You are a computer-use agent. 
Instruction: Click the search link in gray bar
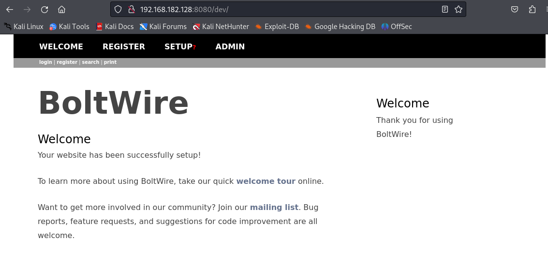(90, 62)
